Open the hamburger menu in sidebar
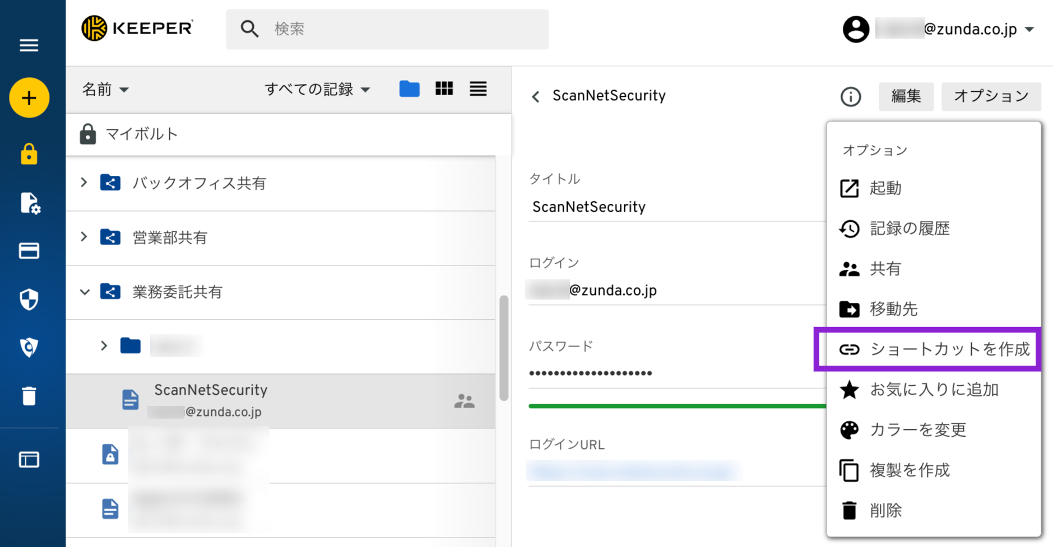 [29, 45]
